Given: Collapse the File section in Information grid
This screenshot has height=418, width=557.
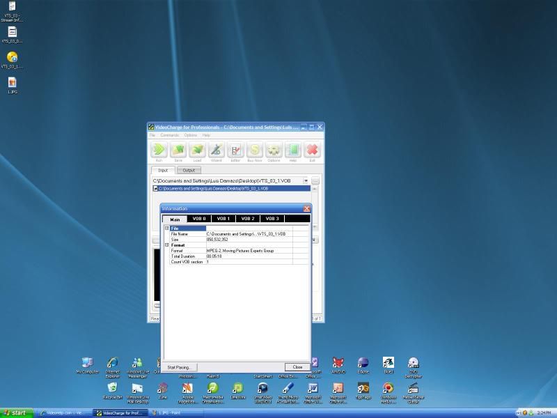Looking at the screenshot, I should pos(166,229).
